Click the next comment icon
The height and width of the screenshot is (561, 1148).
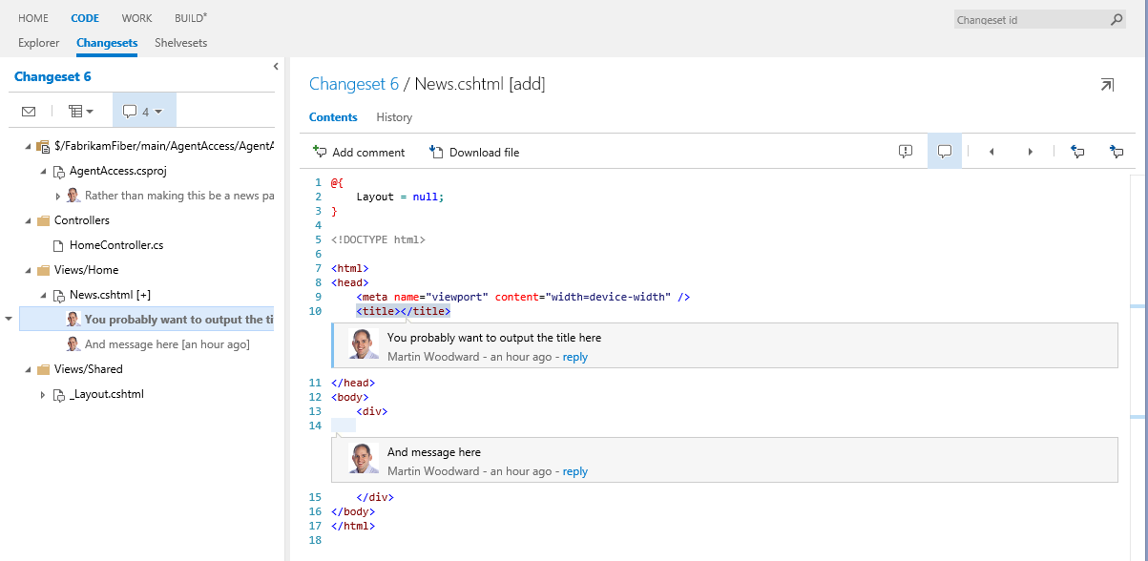(1116, 152)
